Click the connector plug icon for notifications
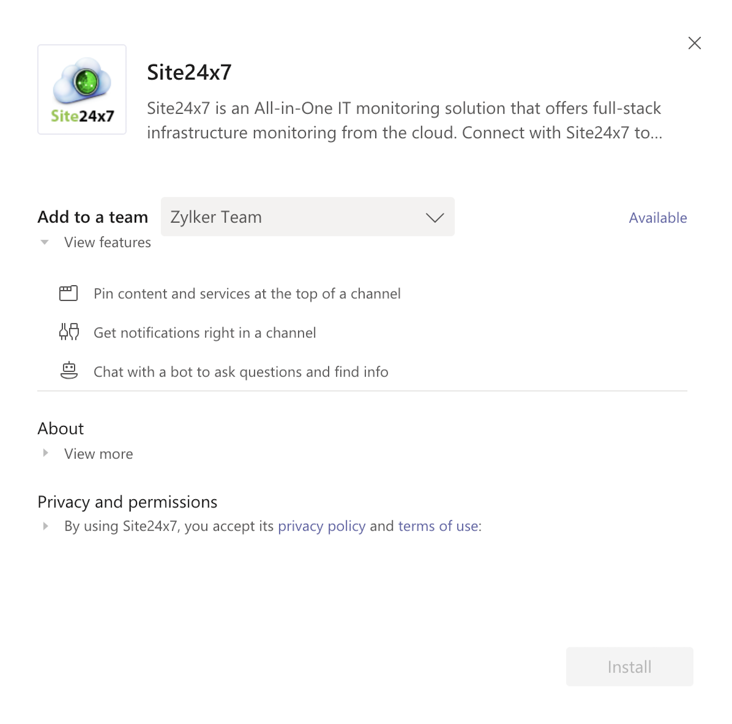Screen dimensions: 732x724 (69, 332)
